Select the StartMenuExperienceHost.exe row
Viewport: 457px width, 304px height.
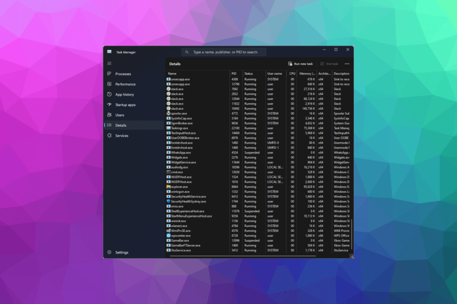click(258, 216)
